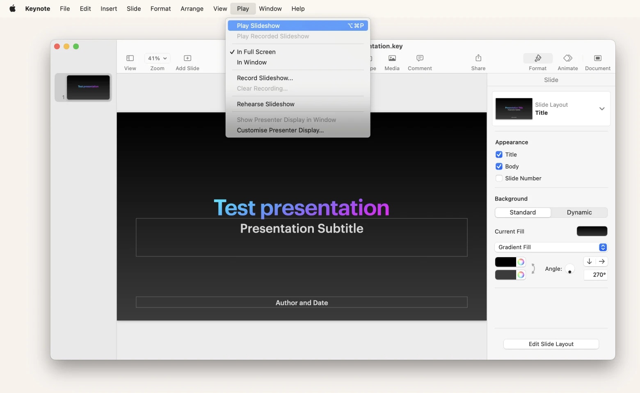
Task: Choose In Full Screen play option
Action: coord(298,52)
